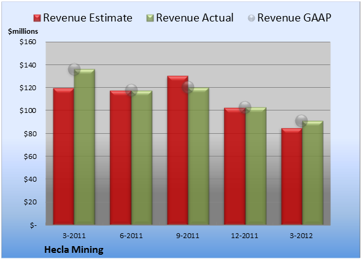361x259 pixels.
Task: Click the '6-2011' x-axis label
Action: coord(131,236)
